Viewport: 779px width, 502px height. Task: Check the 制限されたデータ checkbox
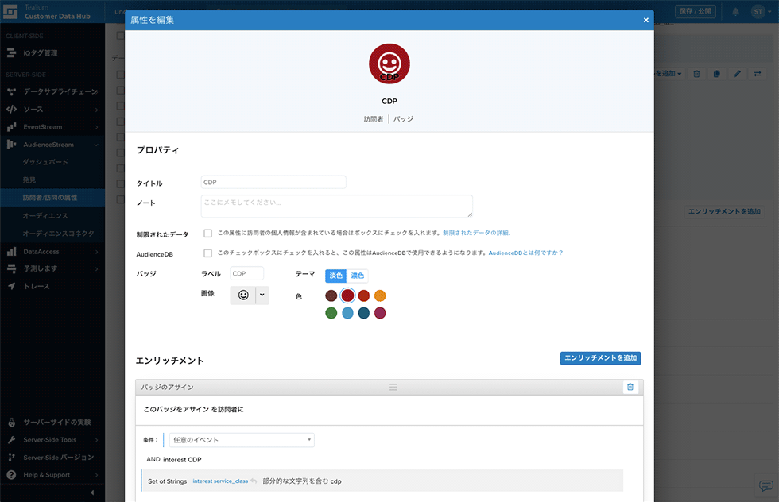point(207,234)
